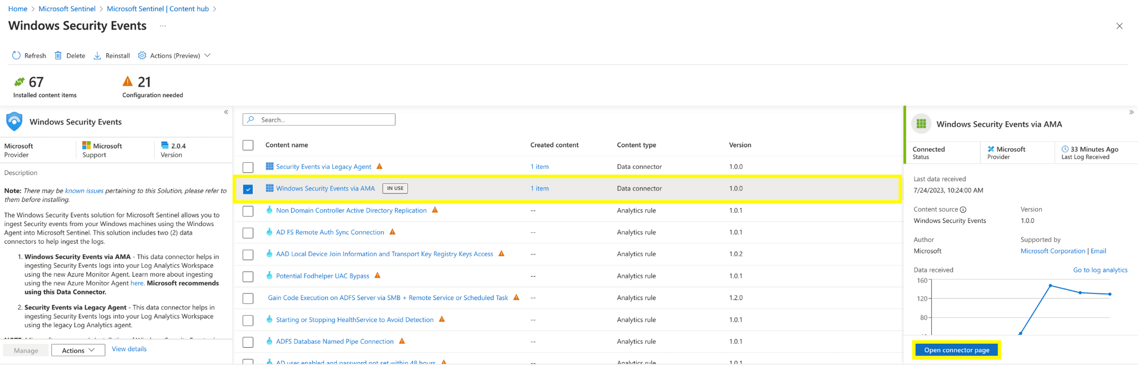The width and height of the screenshot is (1138, 365).
Task: Uncheck Windows Security Events via AMA checkbox
Action: coord(248,189)
